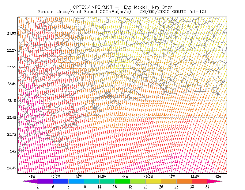Viewport: 245px width, 190px height.
Task: Click the teal-green swatch between 14 and 16
Action: click(107, 181)
